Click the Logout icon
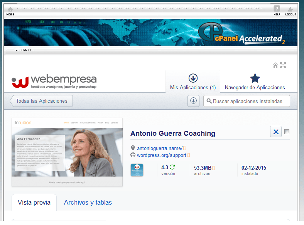The width and height of the screenshot is (304, 225). (290, 9)
